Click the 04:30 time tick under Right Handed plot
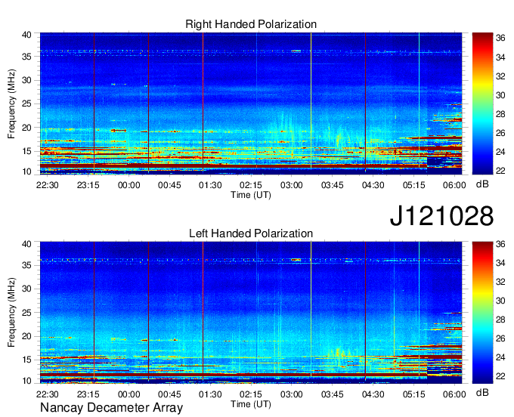 (x=373, y=185)
